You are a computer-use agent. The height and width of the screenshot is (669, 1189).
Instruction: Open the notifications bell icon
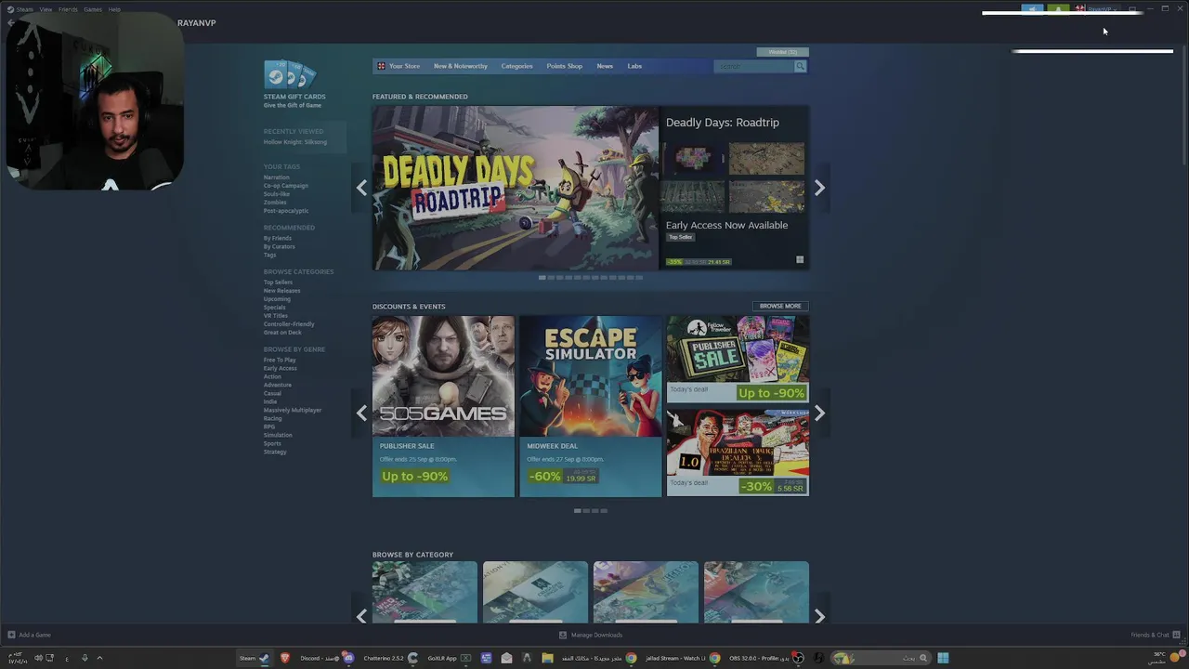click(1058, 9)
